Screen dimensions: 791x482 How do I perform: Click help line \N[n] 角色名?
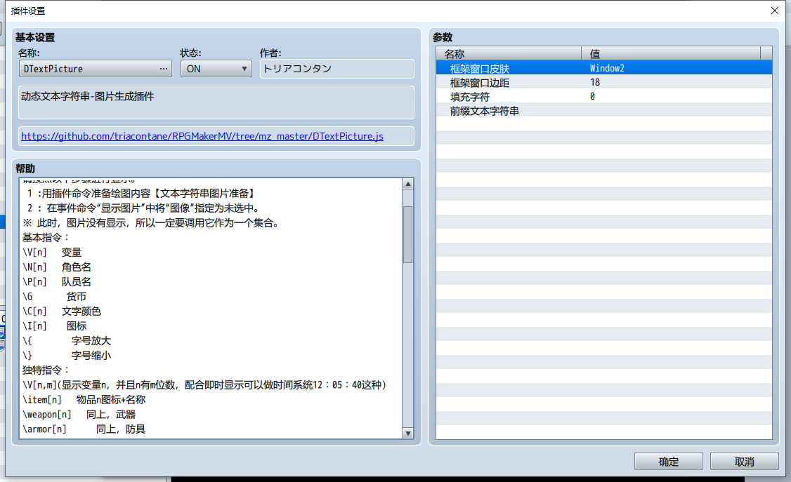tap(57, 267)
